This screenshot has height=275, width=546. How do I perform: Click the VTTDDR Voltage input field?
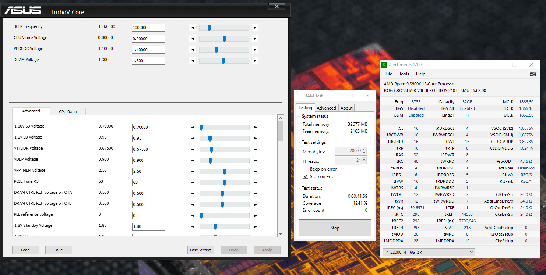(149, 150)
